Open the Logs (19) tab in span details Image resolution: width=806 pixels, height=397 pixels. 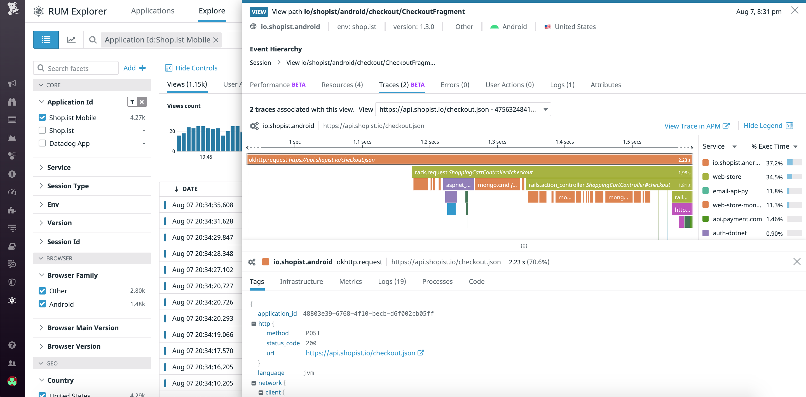(x=392, y=281)
